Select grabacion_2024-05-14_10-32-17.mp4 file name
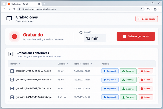This screenshot has height=109, width=163. tap(33, 71)
